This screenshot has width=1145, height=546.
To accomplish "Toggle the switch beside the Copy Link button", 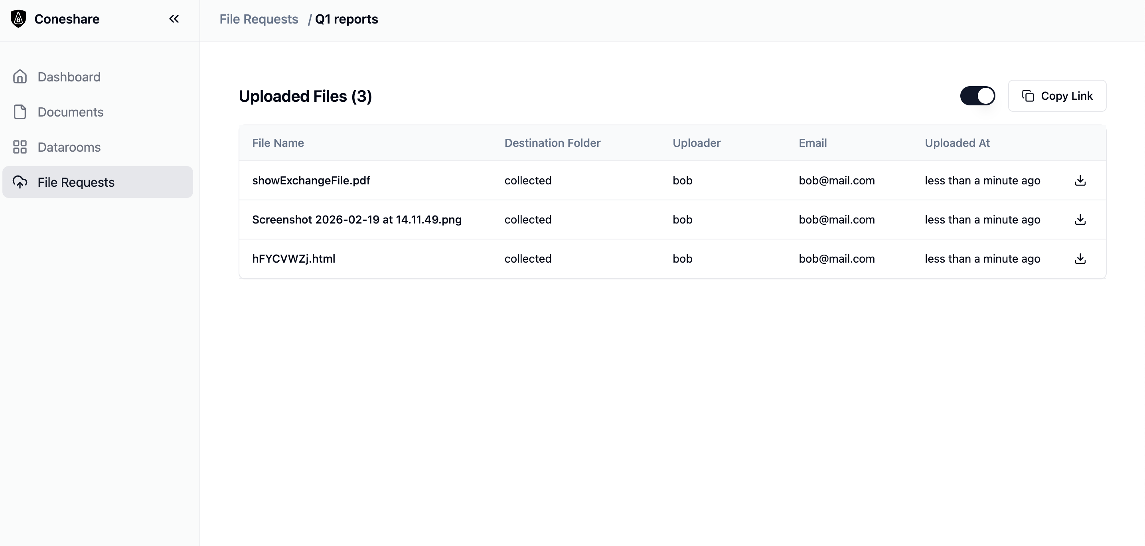I will pos(977,96).
